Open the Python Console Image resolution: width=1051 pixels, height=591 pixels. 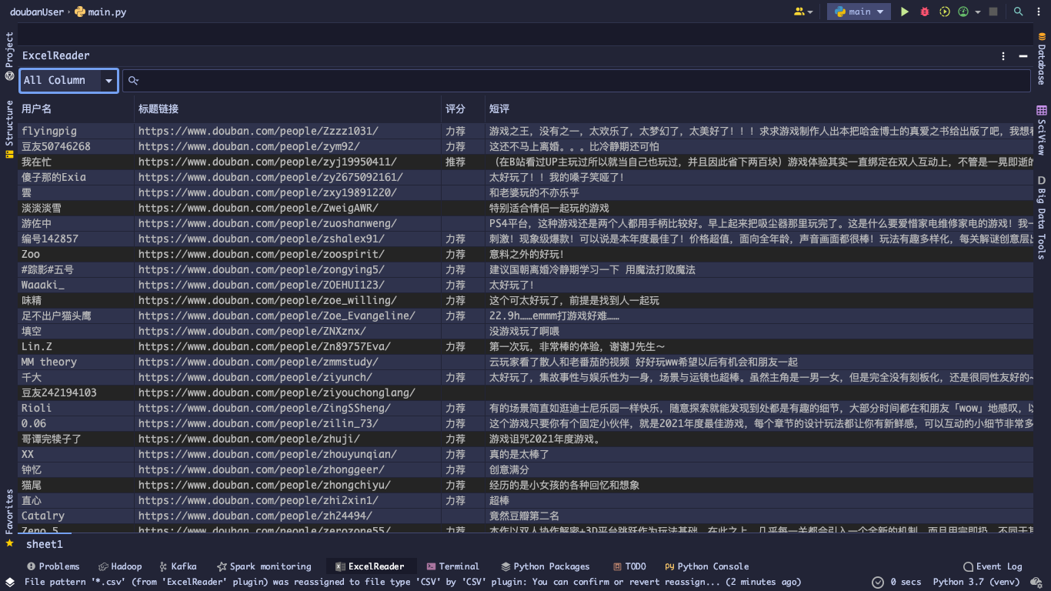tap(707, 566)
